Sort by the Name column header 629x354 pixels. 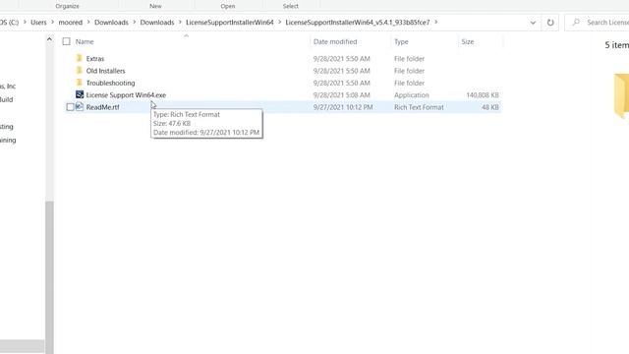[x=85, y=41]
